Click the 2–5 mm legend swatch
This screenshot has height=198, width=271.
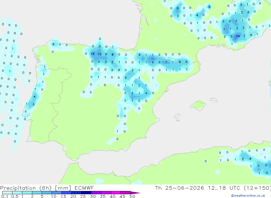tap(37, 193)
